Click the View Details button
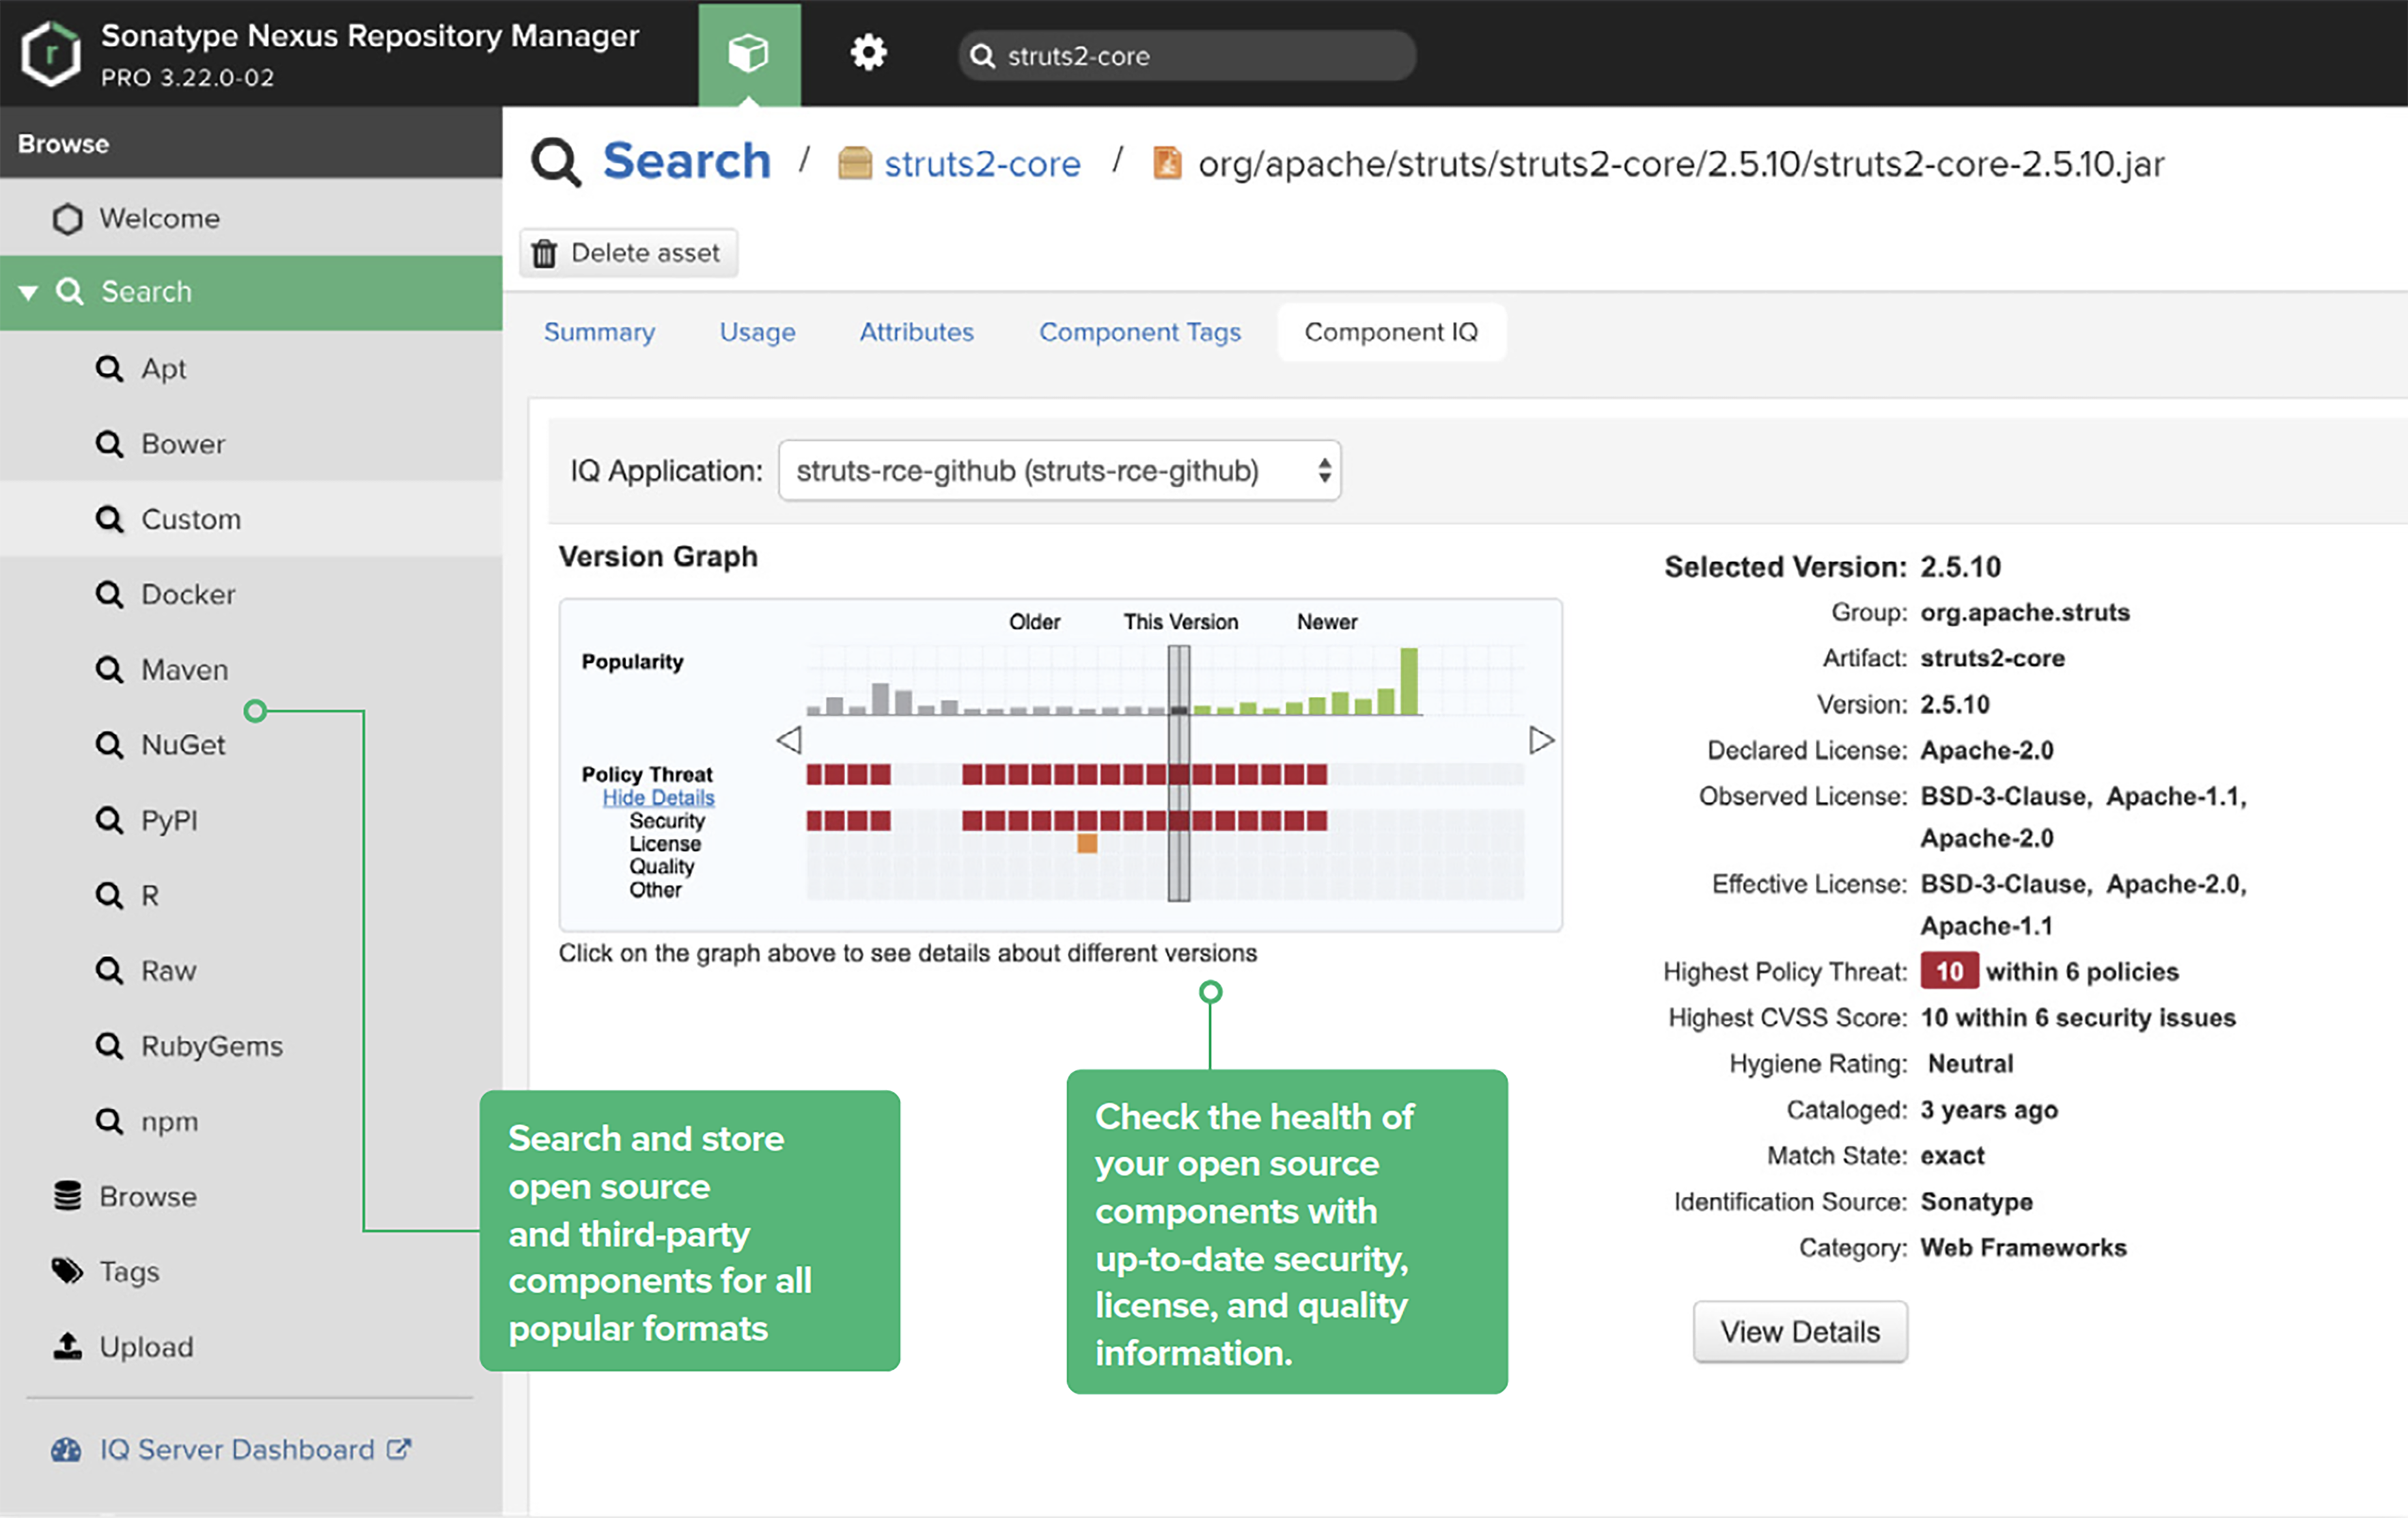This screenshot has width=2408, height=1518. [x=1800, y=1332]
